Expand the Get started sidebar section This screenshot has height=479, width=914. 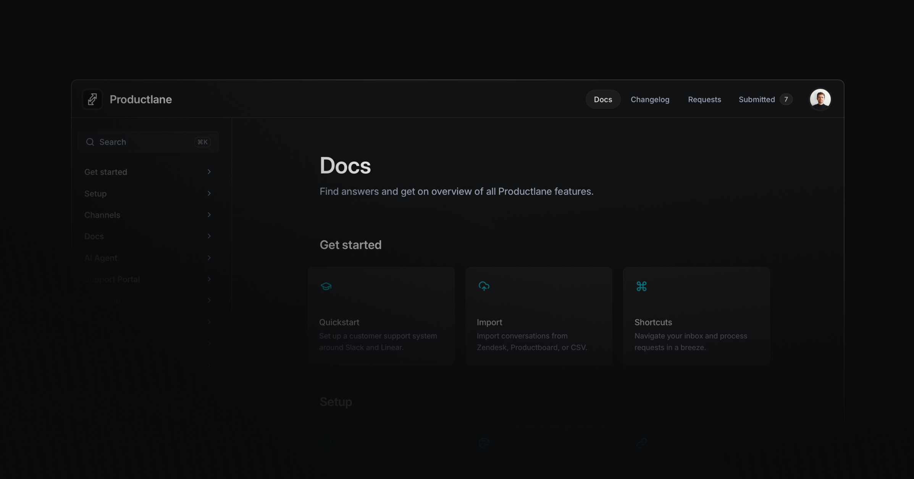point(106,172)
